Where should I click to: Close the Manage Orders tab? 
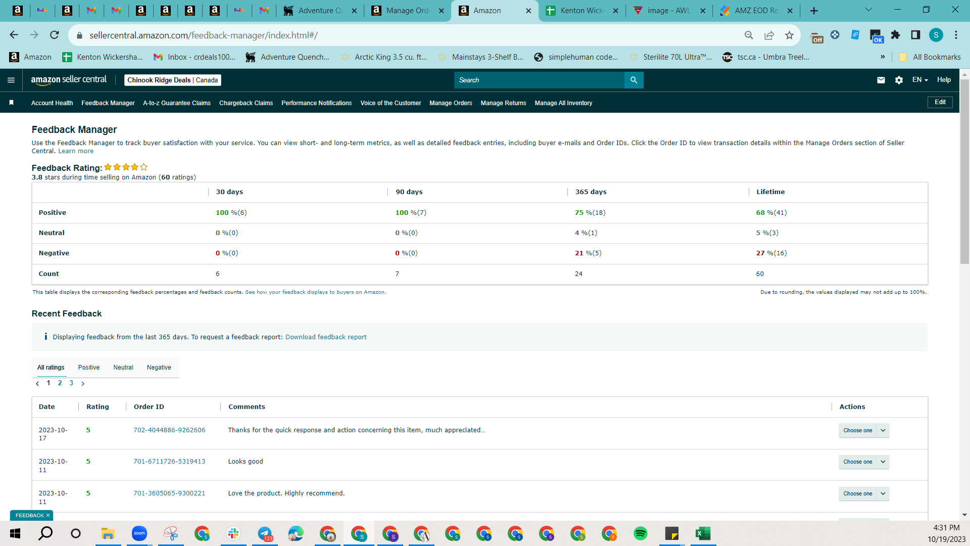pyautogui.click(x=441, y=11)
